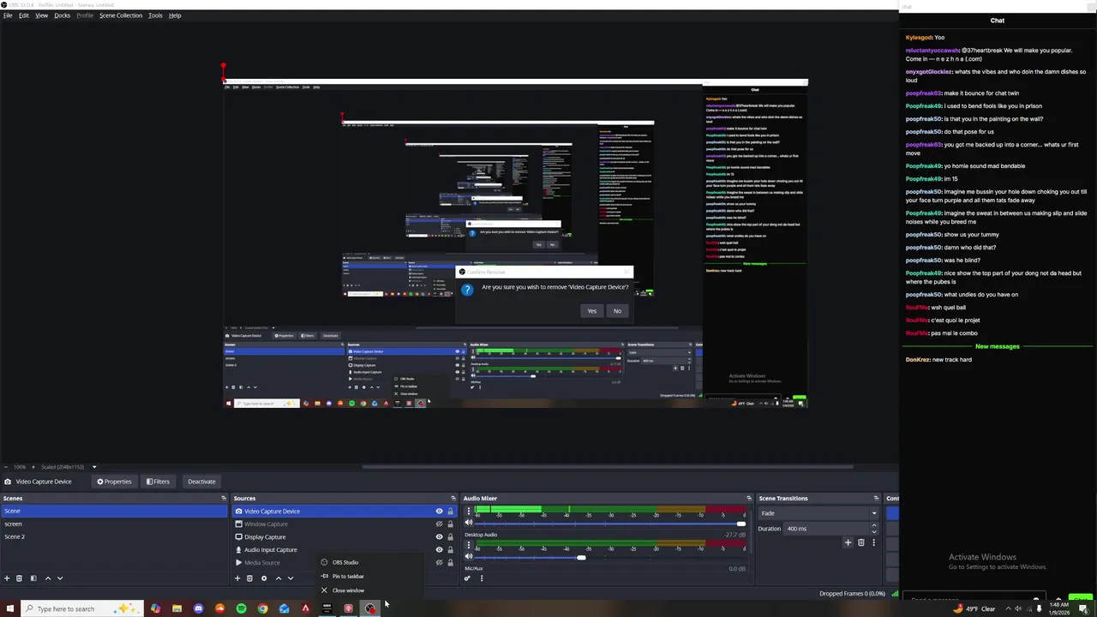Show hidden system tray icons chevron
Viewport: 1097px width, 617px height.
click(x=1008, y=608)
